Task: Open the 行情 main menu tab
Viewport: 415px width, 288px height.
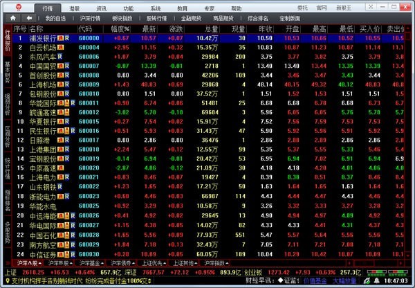Action: tap(48, 8)
